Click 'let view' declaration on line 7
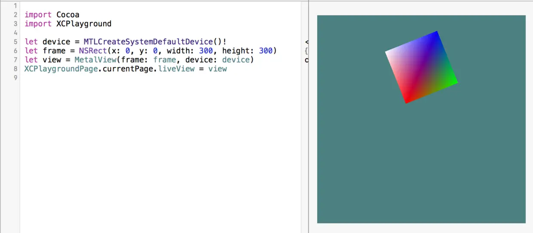 pos(43,60)
